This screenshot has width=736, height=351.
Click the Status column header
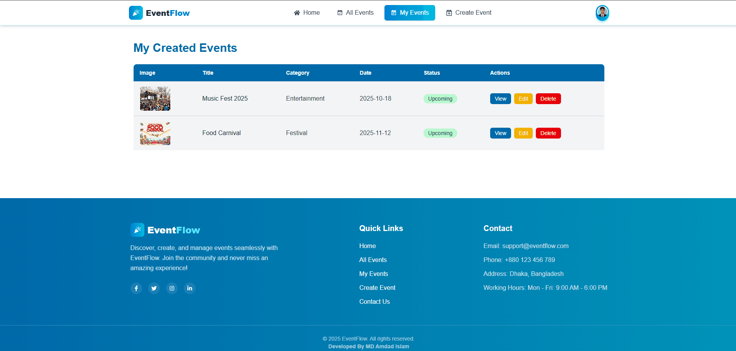point(432,73)
